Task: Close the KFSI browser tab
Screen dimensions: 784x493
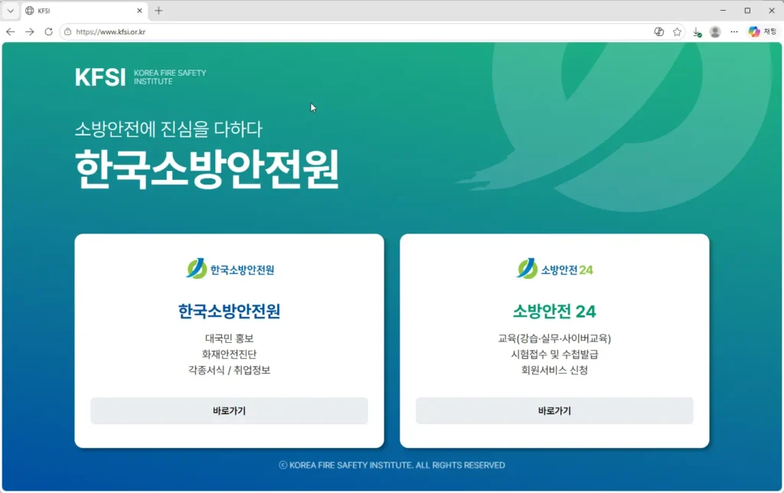Action: [139, 11]
